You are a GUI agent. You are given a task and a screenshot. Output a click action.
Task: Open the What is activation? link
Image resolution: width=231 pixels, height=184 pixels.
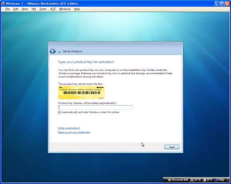click(69, 128)
